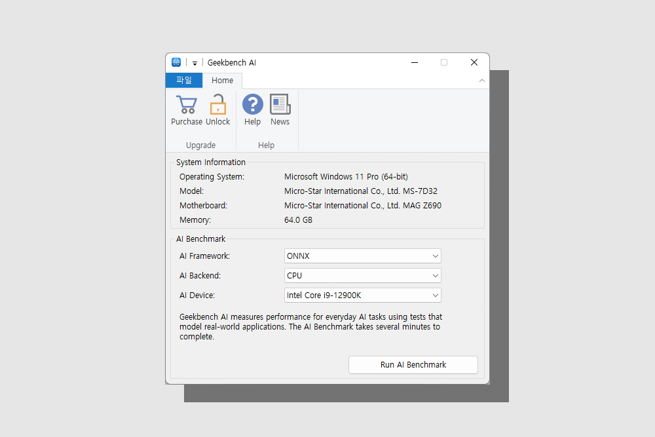Viewport: 655px width, 437px height.
Task: Click the Motherboard value ending MAG Z690
Action: click(x=363, y=206)
